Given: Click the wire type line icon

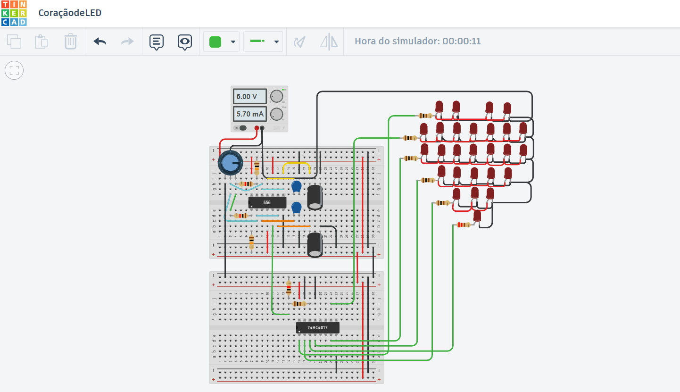Looking at the screenshot, I should click(257, 41).
